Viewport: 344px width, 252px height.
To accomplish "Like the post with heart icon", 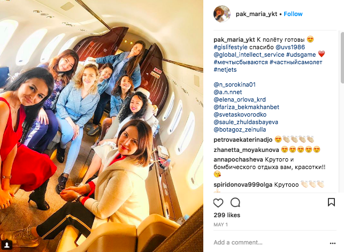I will 218,202.
